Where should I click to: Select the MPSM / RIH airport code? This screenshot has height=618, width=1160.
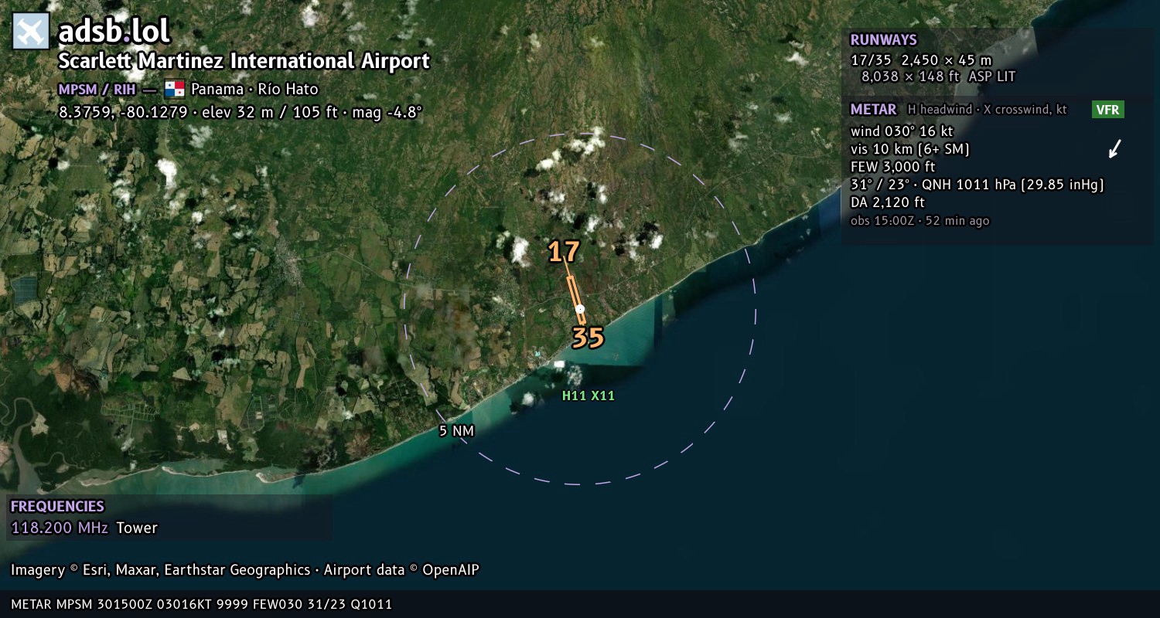pos(97,89)
